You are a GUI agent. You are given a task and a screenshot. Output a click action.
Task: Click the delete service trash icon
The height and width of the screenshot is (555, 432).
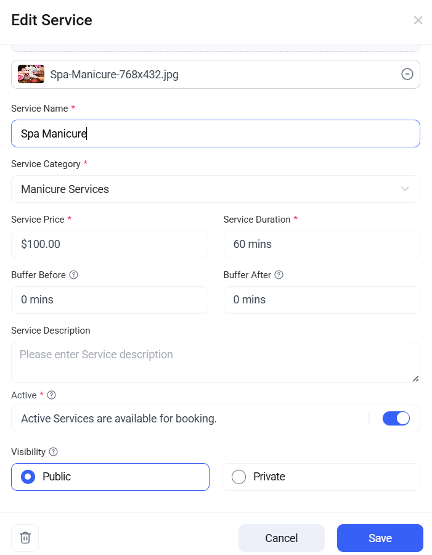pos(25,538)
